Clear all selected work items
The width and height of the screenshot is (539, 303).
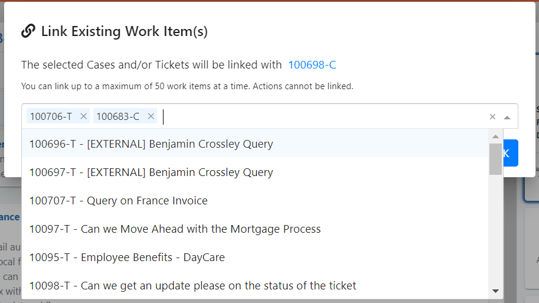click(492, 117)
